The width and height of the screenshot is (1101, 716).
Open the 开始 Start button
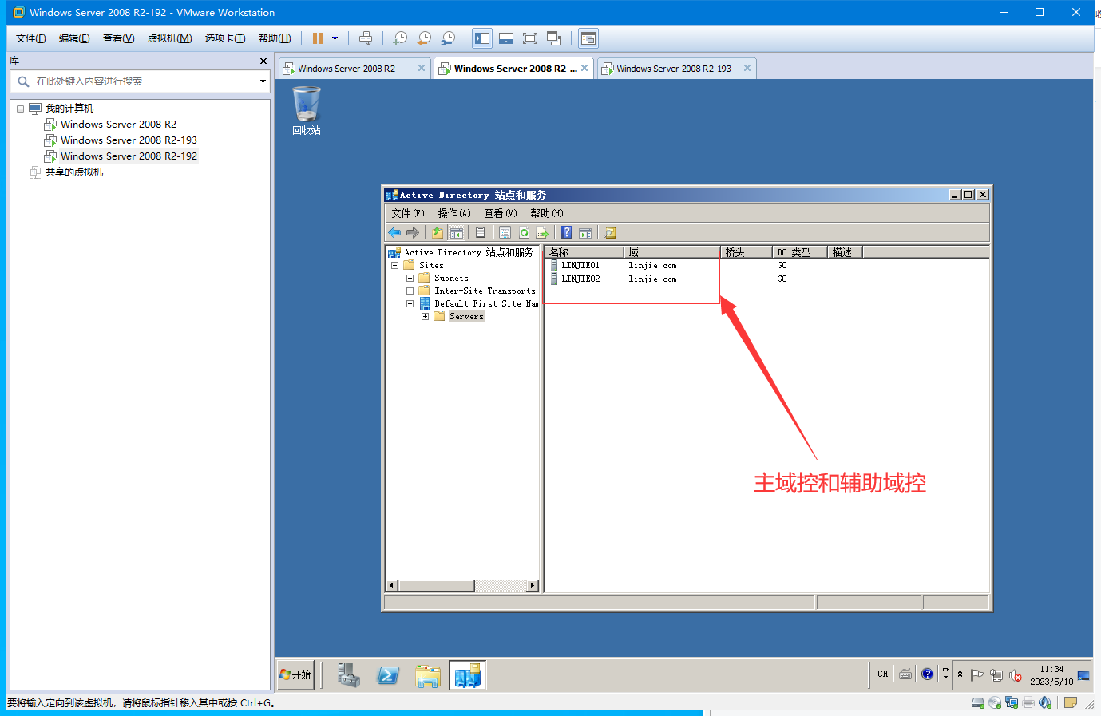295,674
